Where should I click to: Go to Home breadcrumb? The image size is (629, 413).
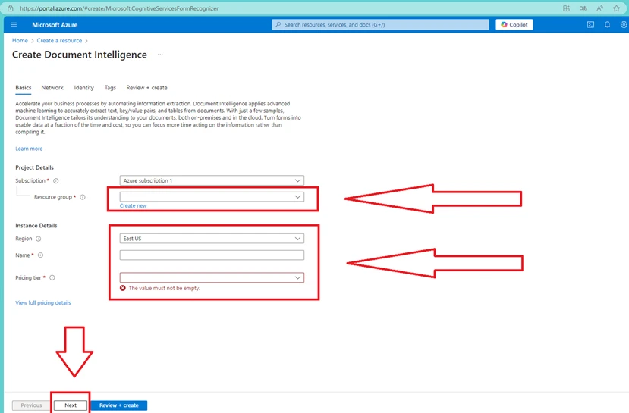tap(20, 40)
